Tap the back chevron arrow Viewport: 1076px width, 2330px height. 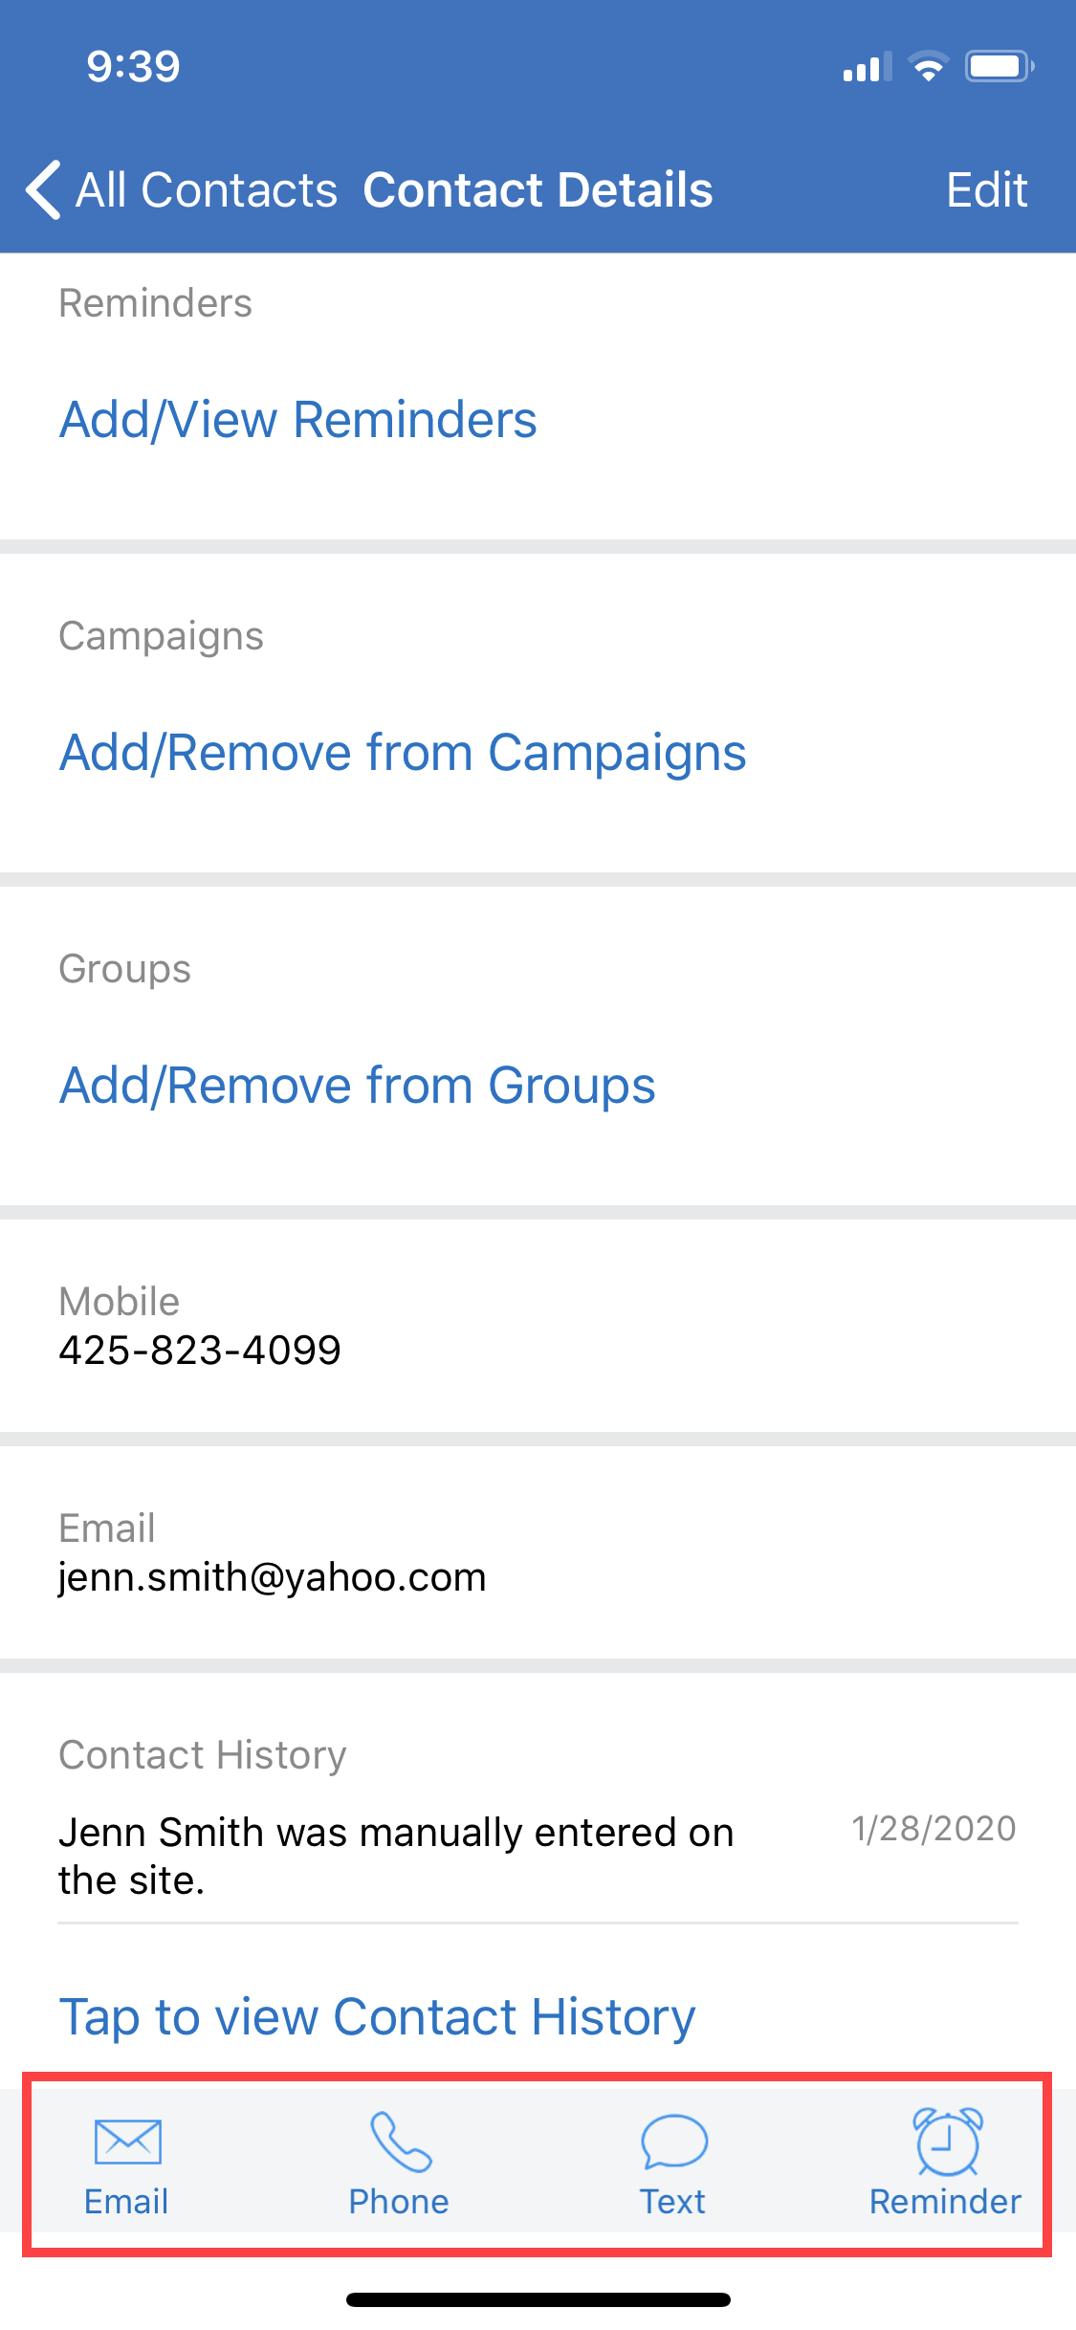click(43, 189)
